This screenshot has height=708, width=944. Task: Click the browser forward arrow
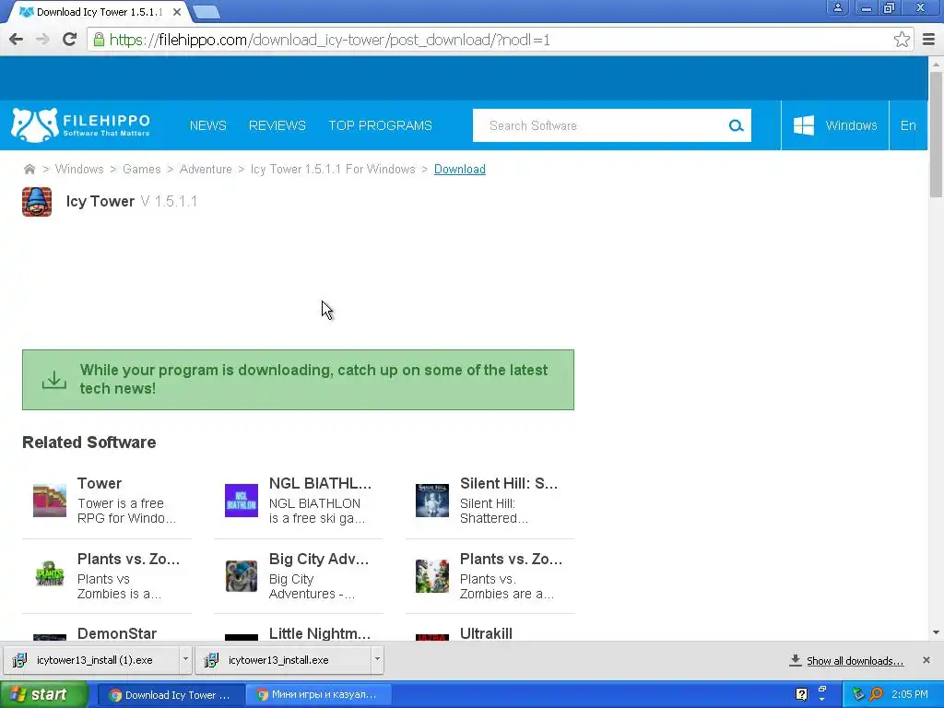pyautogui.click(x=42, y=40)
